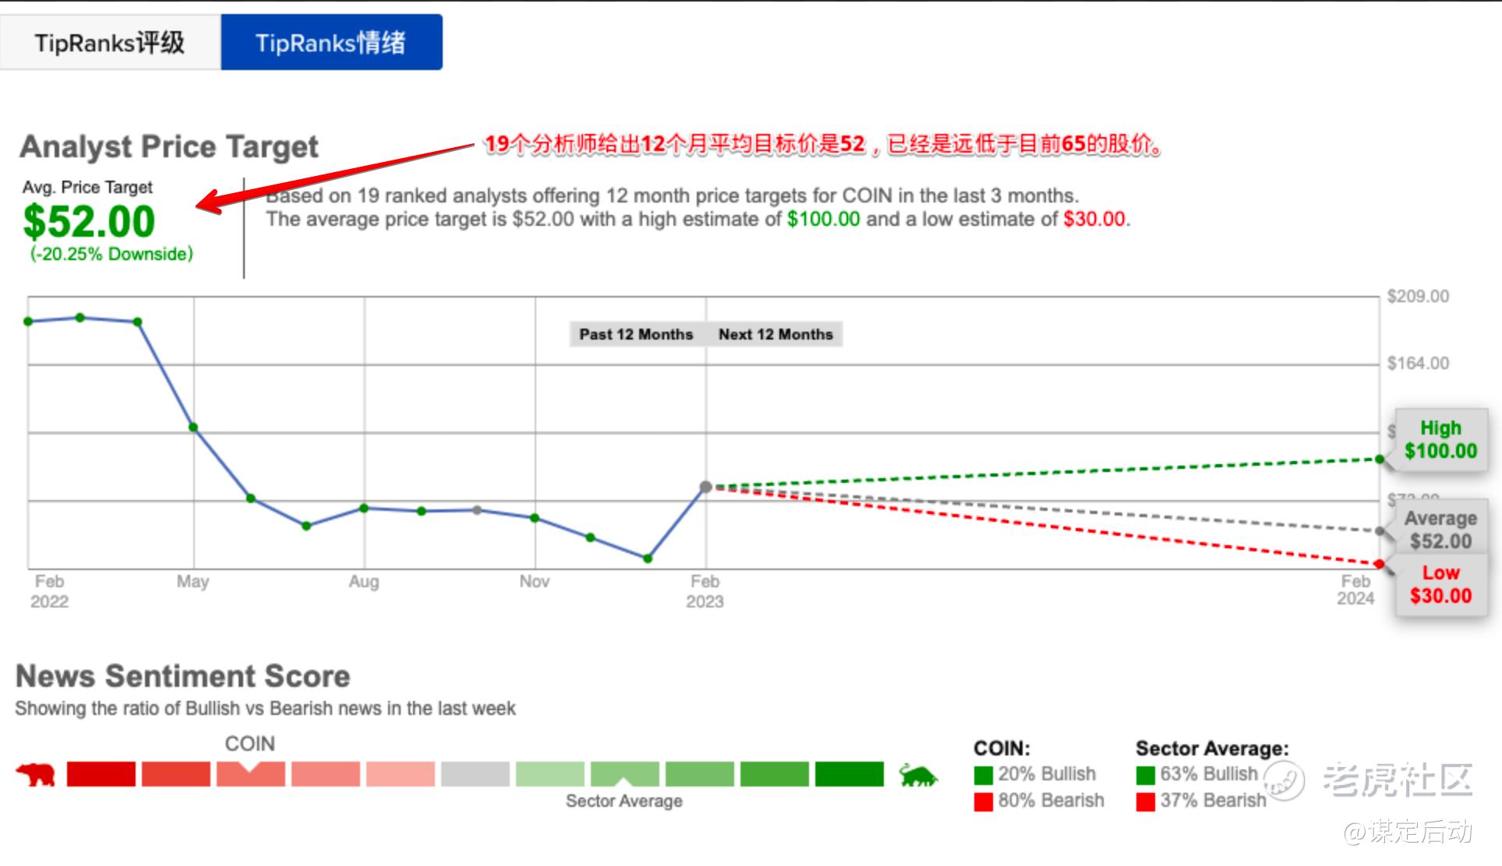
Task: Click the red square beside 80% Bearish
Action: pos(984,801)
